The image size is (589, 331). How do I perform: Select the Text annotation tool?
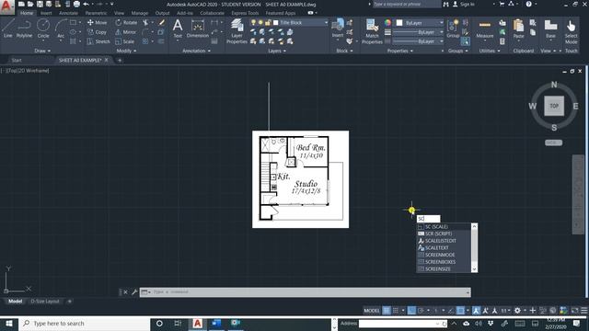point(178,29)
